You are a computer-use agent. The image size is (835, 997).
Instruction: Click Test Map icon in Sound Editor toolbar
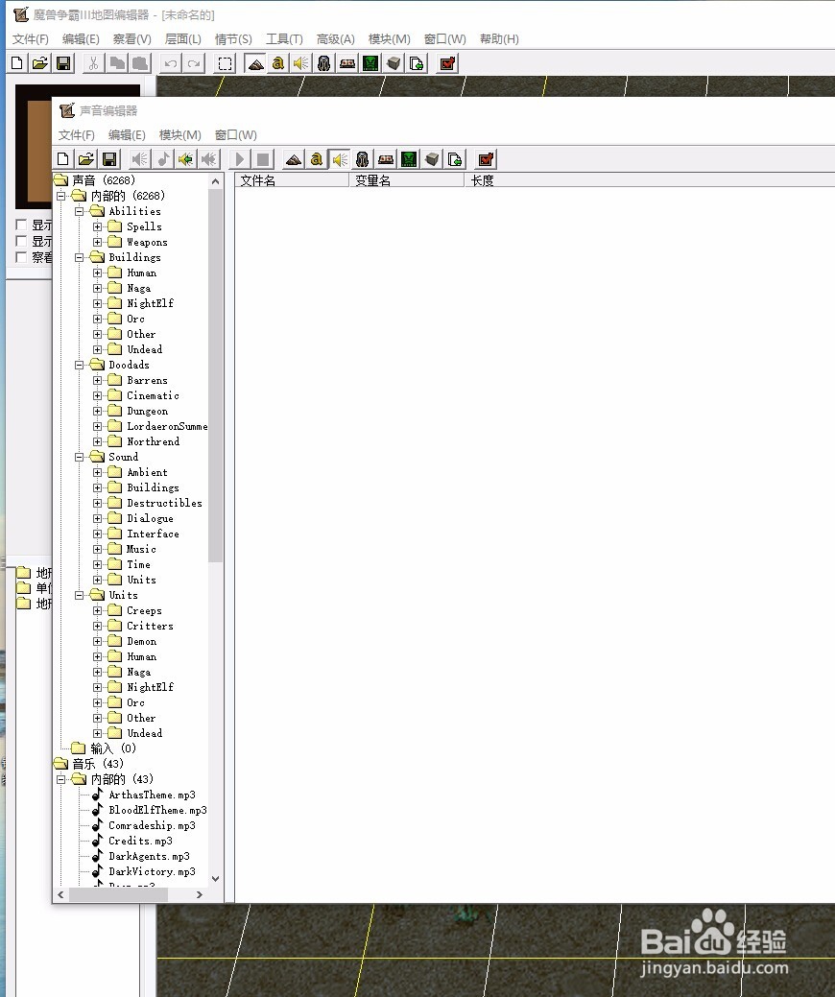coord(486,159)
